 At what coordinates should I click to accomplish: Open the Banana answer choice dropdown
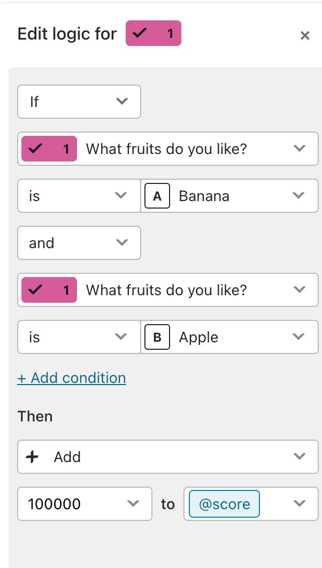(229, 196)
